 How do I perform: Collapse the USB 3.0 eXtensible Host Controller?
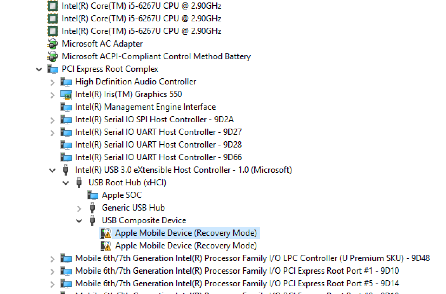point(52,170)
